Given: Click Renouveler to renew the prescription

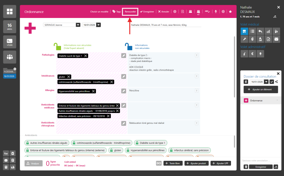Looking at the screenshot, I should (x=130, y=11).
